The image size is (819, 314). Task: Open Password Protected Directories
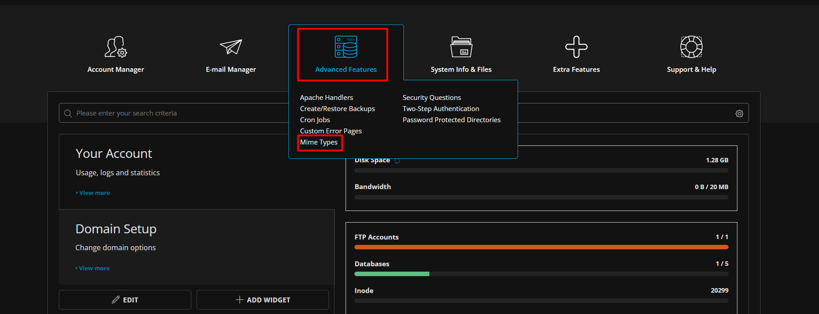coord(451,120)
